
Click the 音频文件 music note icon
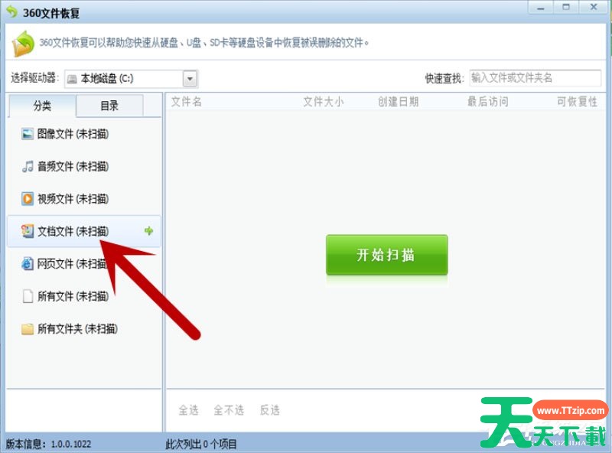tap(28, 166)
